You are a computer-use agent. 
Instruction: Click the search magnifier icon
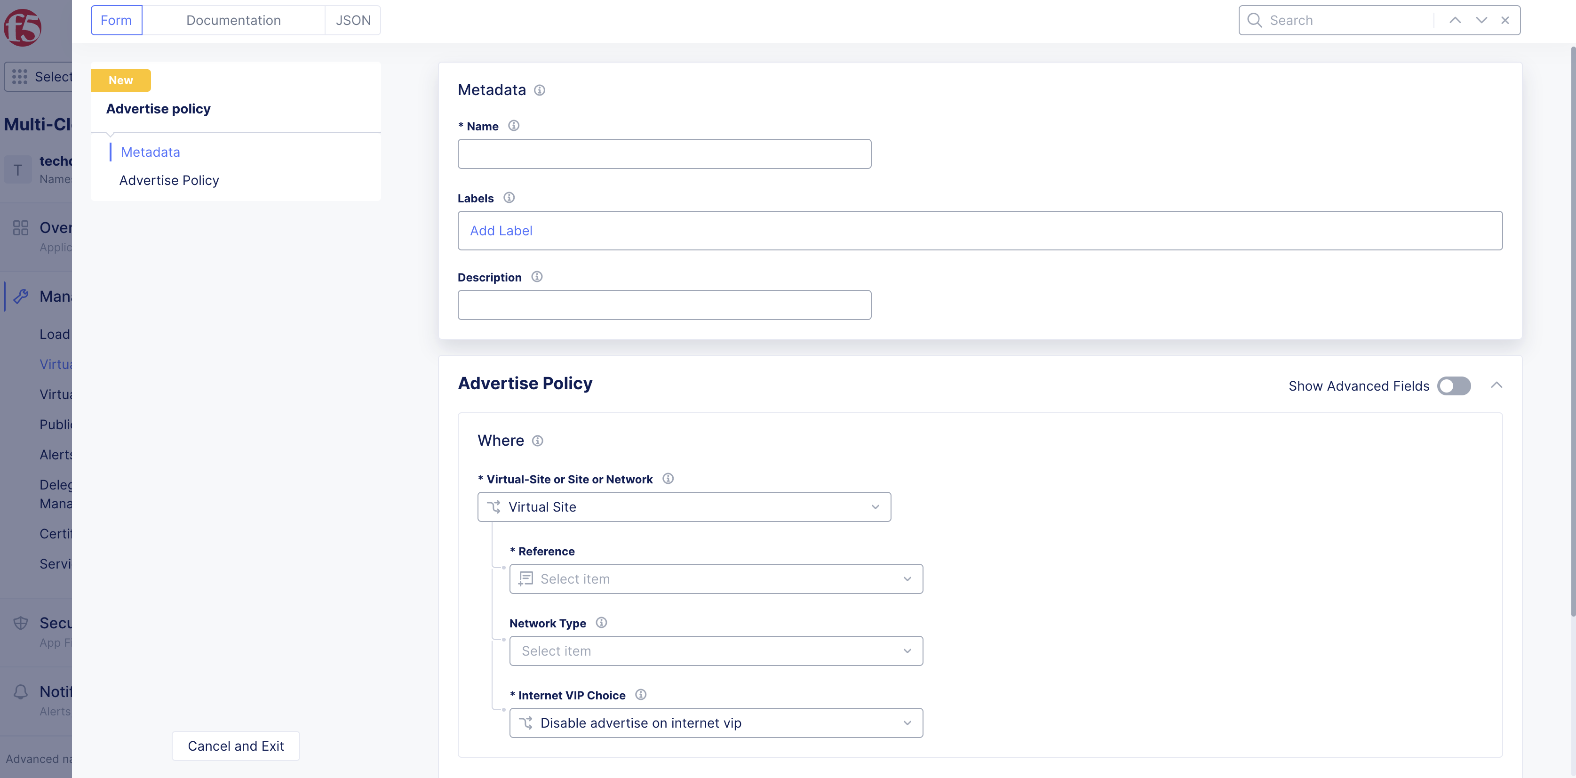(x=1254, y=20)
